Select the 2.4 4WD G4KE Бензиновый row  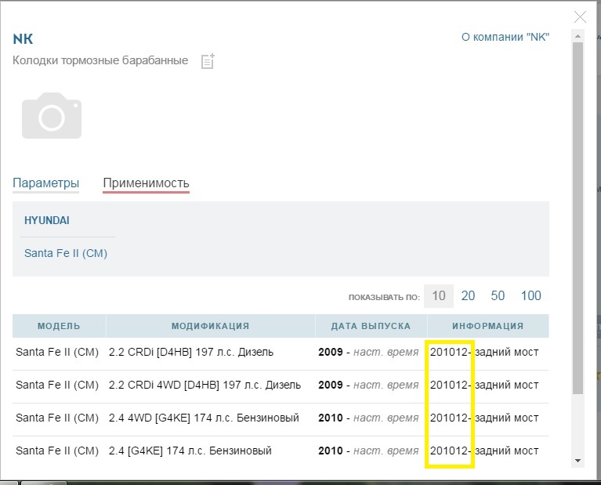[x=204, y=418]
